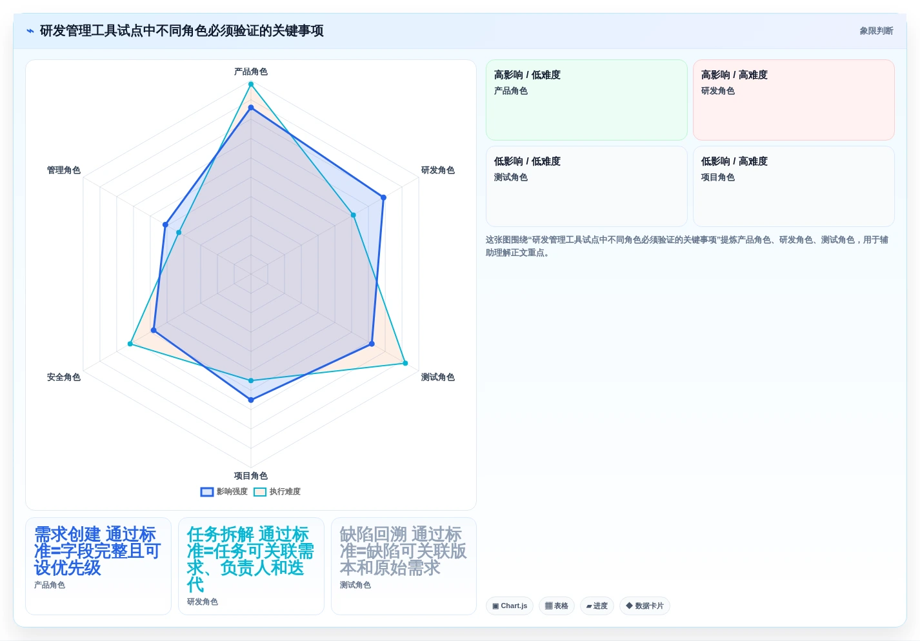Click the 影响强度 data point on 管理角色 axis
The height and width of the screenshot is (641, 920).
pyautogui.click(x=165, y=225)
